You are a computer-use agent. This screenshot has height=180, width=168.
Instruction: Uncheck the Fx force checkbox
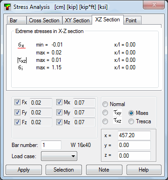pyautogui.click(x=17, y=102)
